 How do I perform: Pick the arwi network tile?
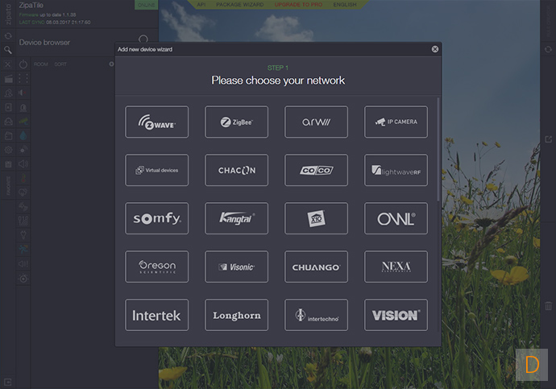pyautogui.click(x=317, y=122)
